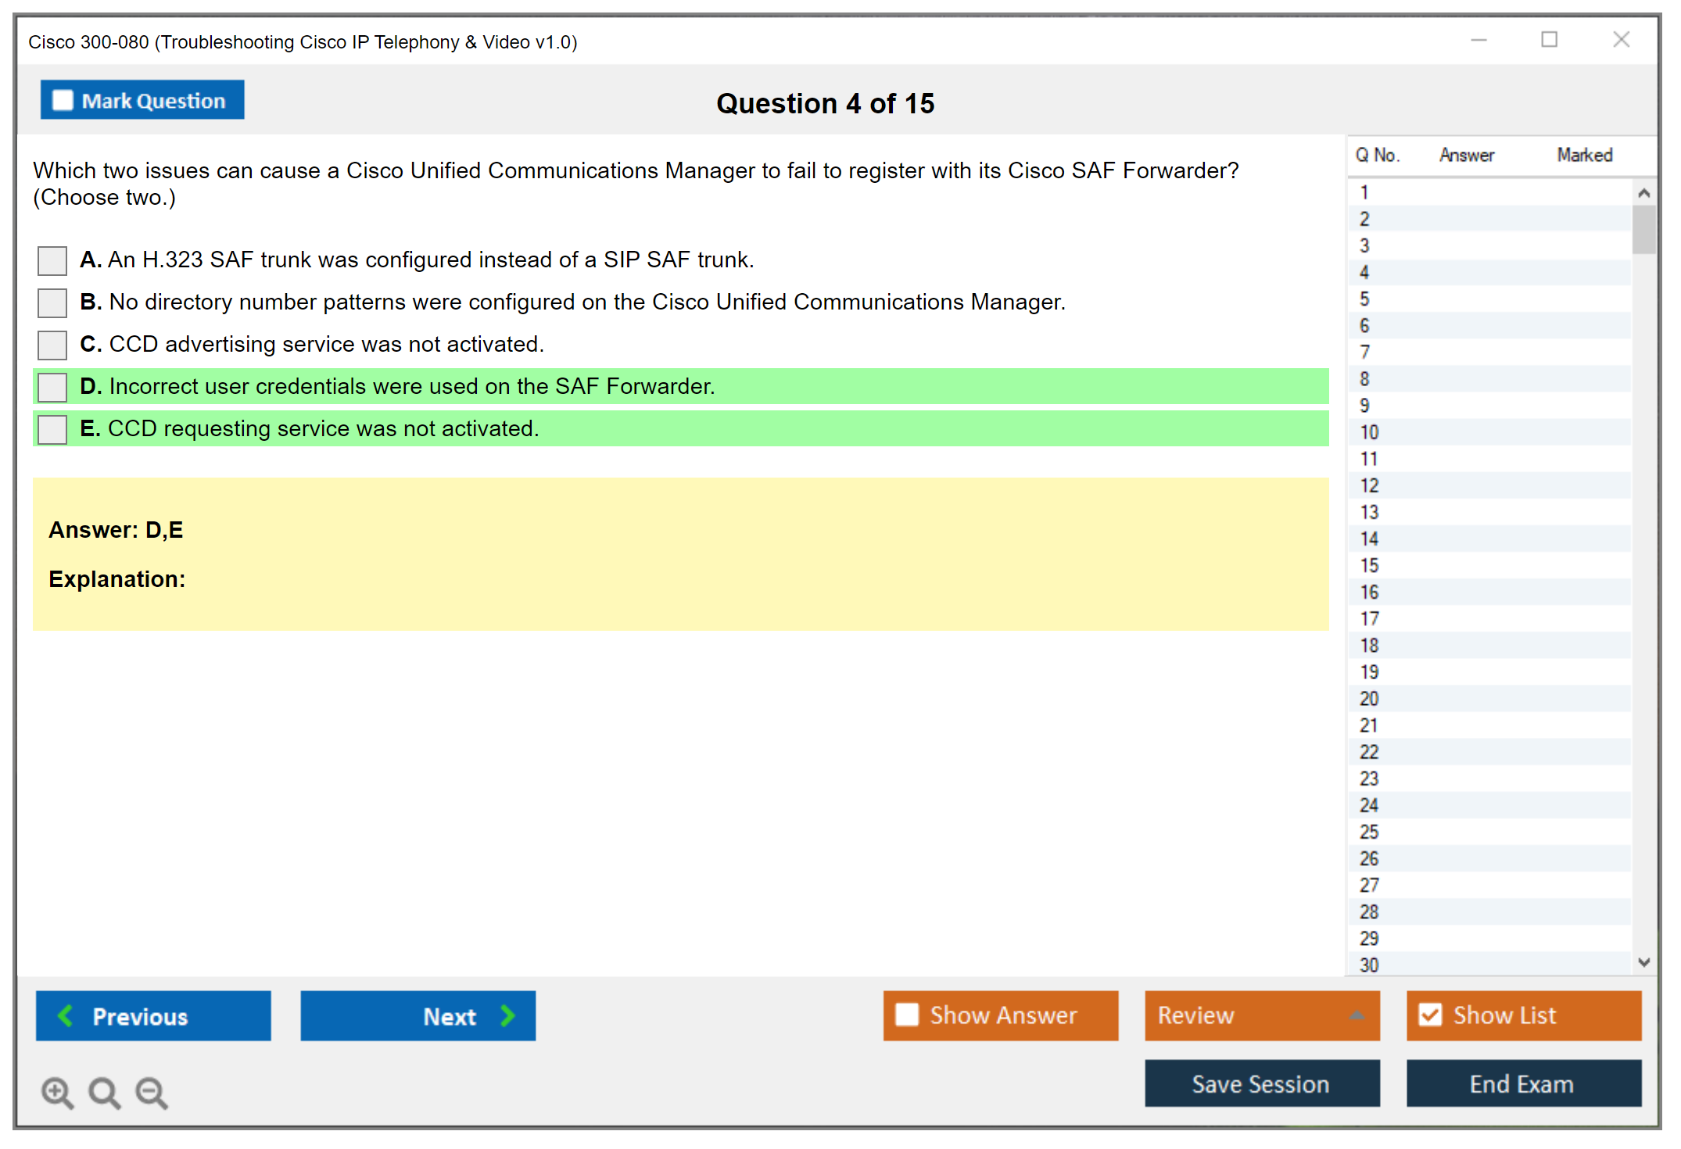Click scroll down arrow in question list
Screen dimensions: 1681x1149
tap(1643, 962)
